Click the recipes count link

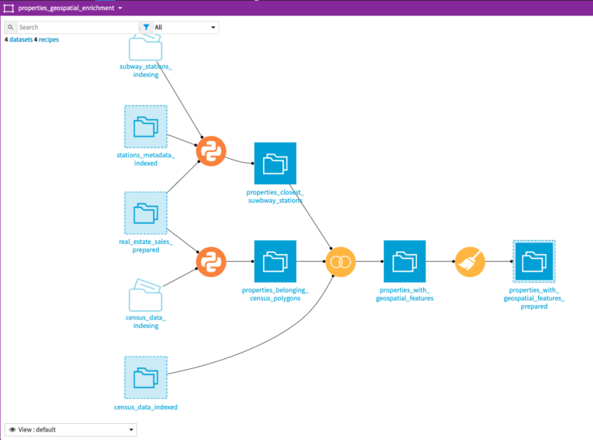49,39
